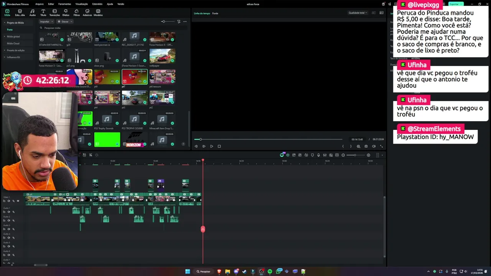Image resolution: width=491 pixels, height=276 pixels.
Task: Mute the Áudio 2 track
Action: point(9,220)
